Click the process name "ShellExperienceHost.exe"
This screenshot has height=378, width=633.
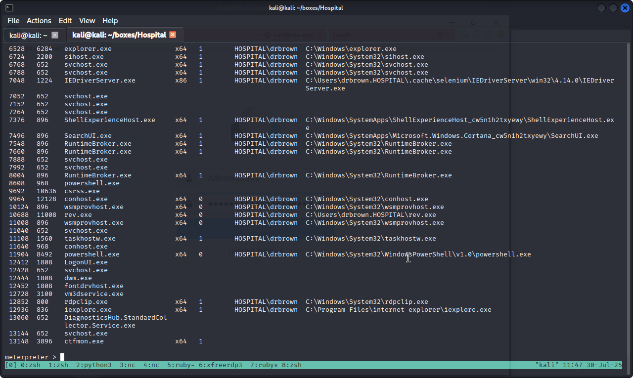pyautogui.click(x=110, y=120)
